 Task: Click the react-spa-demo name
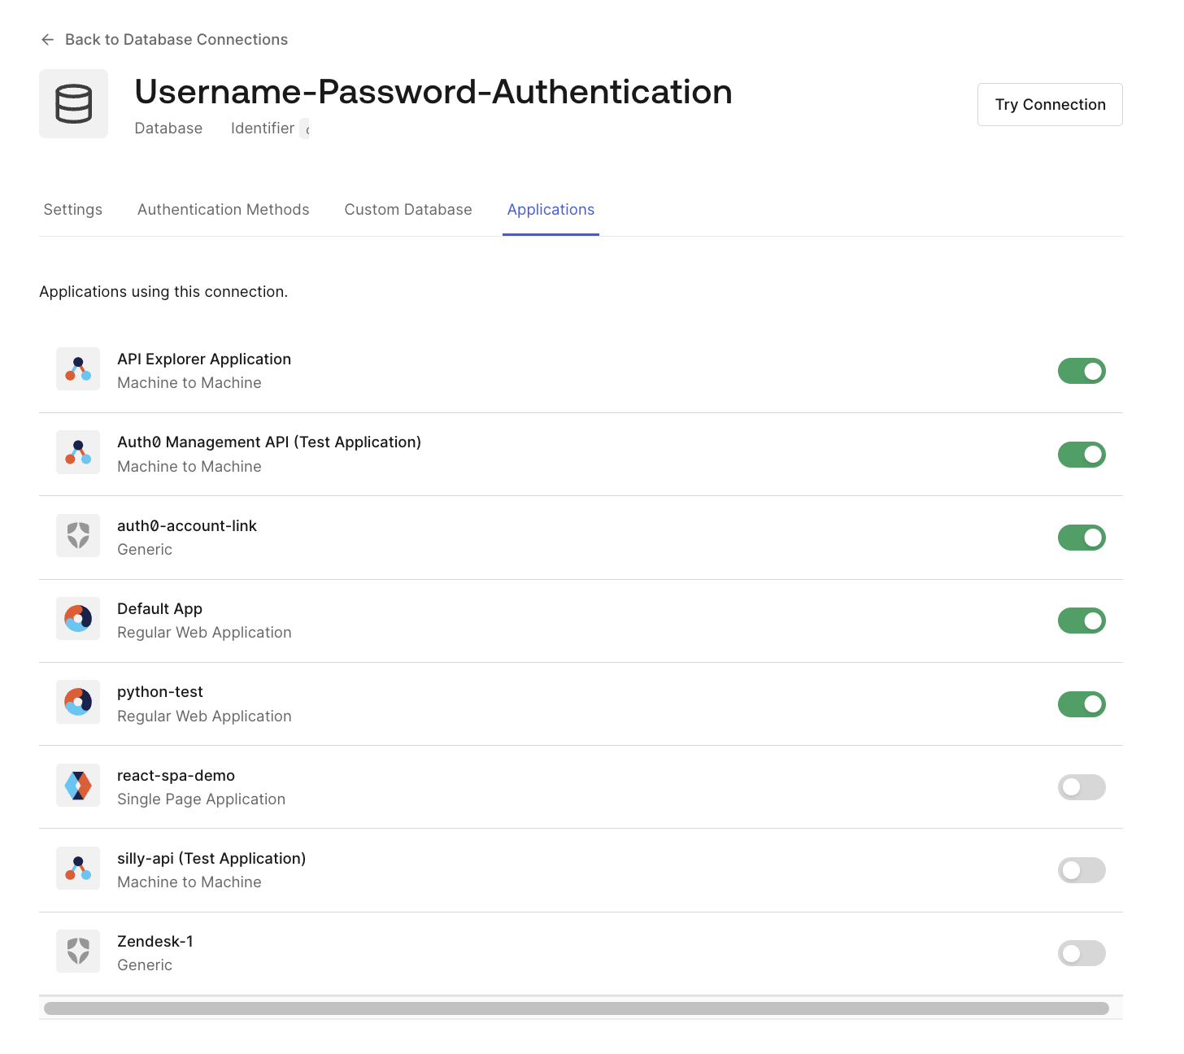(176, 776)
